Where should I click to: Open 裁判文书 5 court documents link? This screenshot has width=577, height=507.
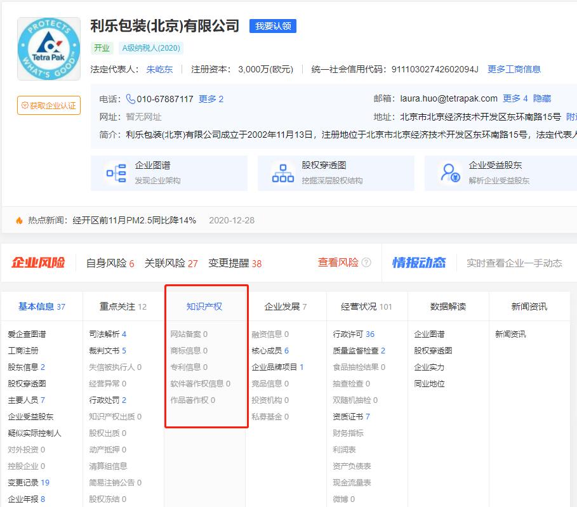[x=107, y=350]
